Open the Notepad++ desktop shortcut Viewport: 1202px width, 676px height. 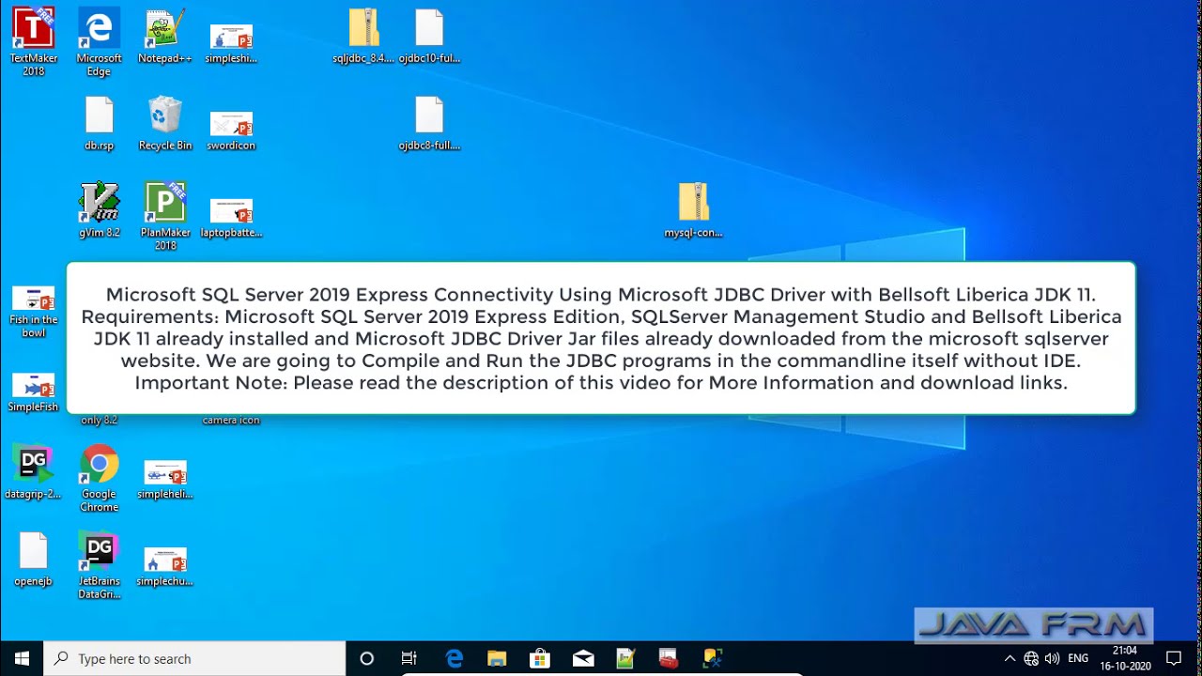(x=164, y=36)
